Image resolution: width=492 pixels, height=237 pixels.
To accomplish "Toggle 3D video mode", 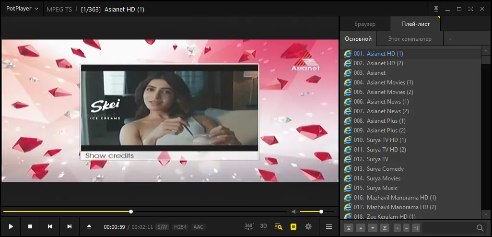I will pyautogui.click(x=264, y=226).
